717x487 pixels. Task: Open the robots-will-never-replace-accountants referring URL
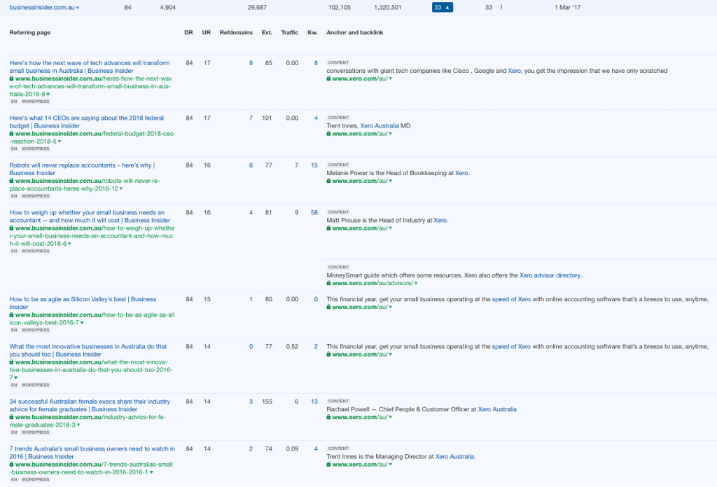click(85, 184)
